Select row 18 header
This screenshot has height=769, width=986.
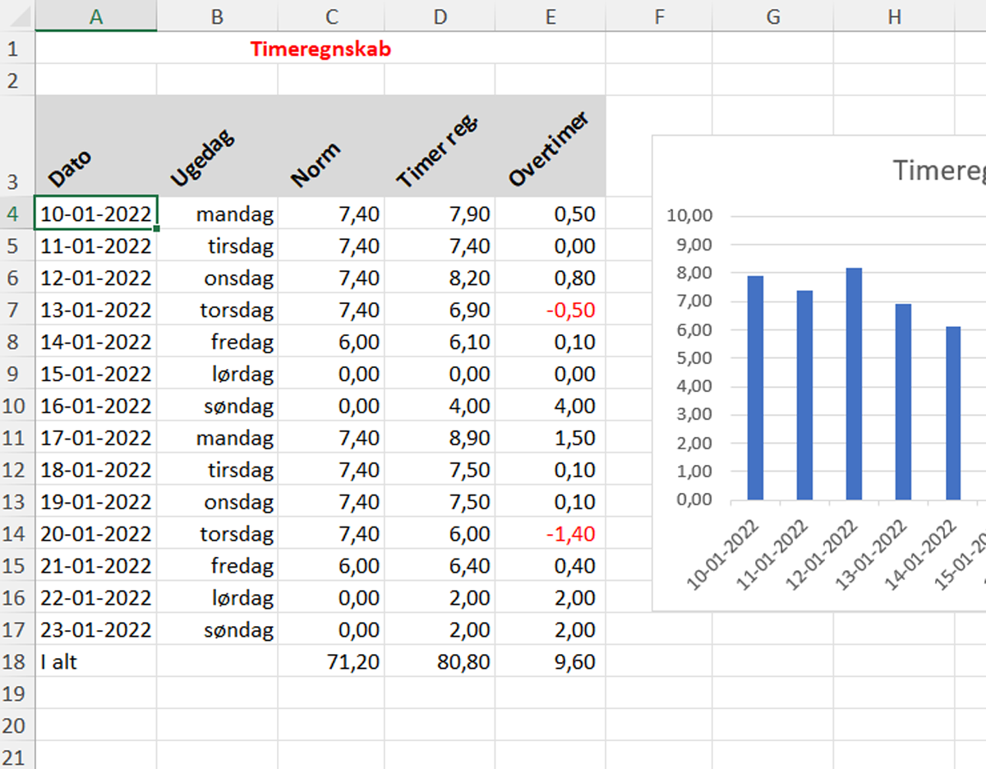pos(16,662)
